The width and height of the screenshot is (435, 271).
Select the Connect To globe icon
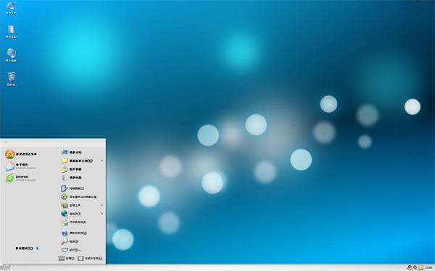[65, 214]
